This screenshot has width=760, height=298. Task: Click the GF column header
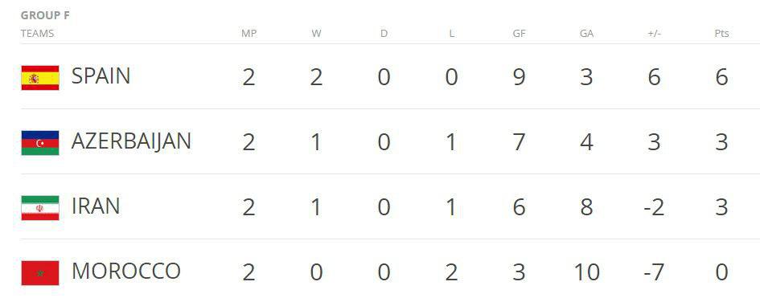(x=519, y=34)
